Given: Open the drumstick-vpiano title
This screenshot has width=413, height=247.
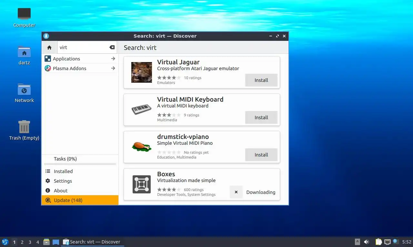Looking at the screenshot, I should coord(183,137).
